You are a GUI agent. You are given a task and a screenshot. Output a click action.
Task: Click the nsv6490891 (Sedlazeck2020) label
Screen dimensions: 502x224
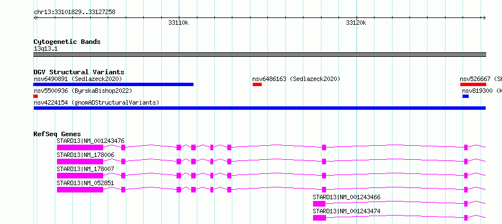[x=78, y=79]
